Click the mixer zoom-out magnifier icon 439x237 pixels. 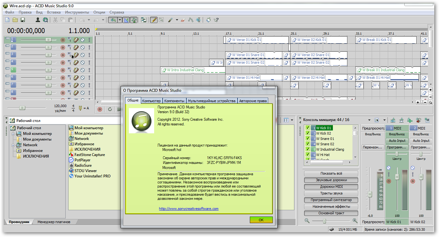pos(307,221)
